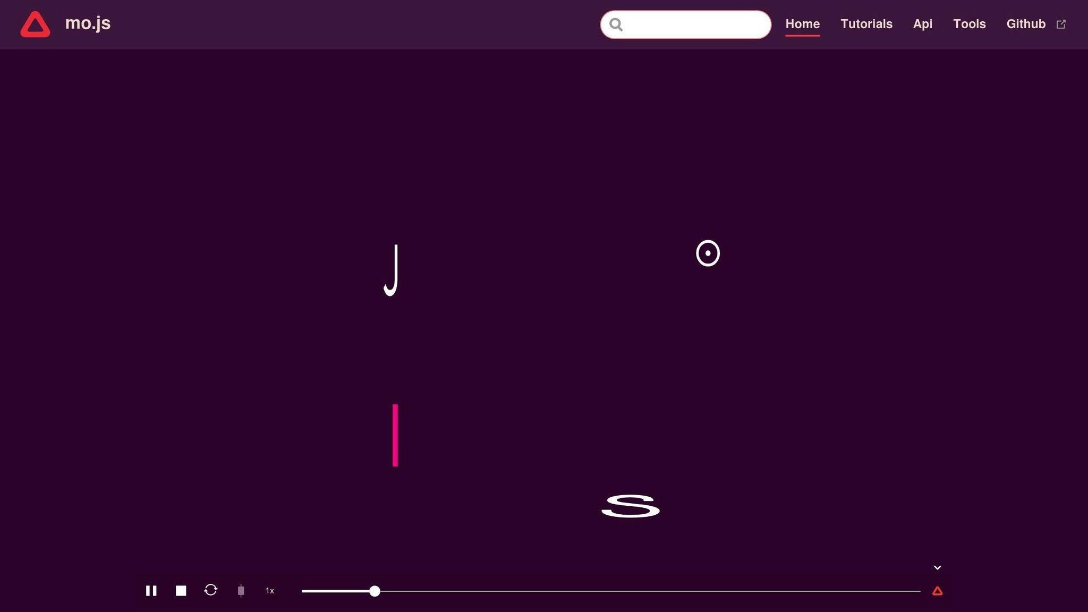Visit the Github repository link

(1025, 24)
